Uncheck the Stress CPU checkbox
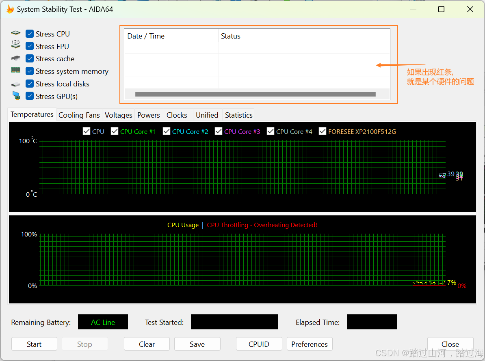This screenshot has width=485, height=361. (30, 34)
